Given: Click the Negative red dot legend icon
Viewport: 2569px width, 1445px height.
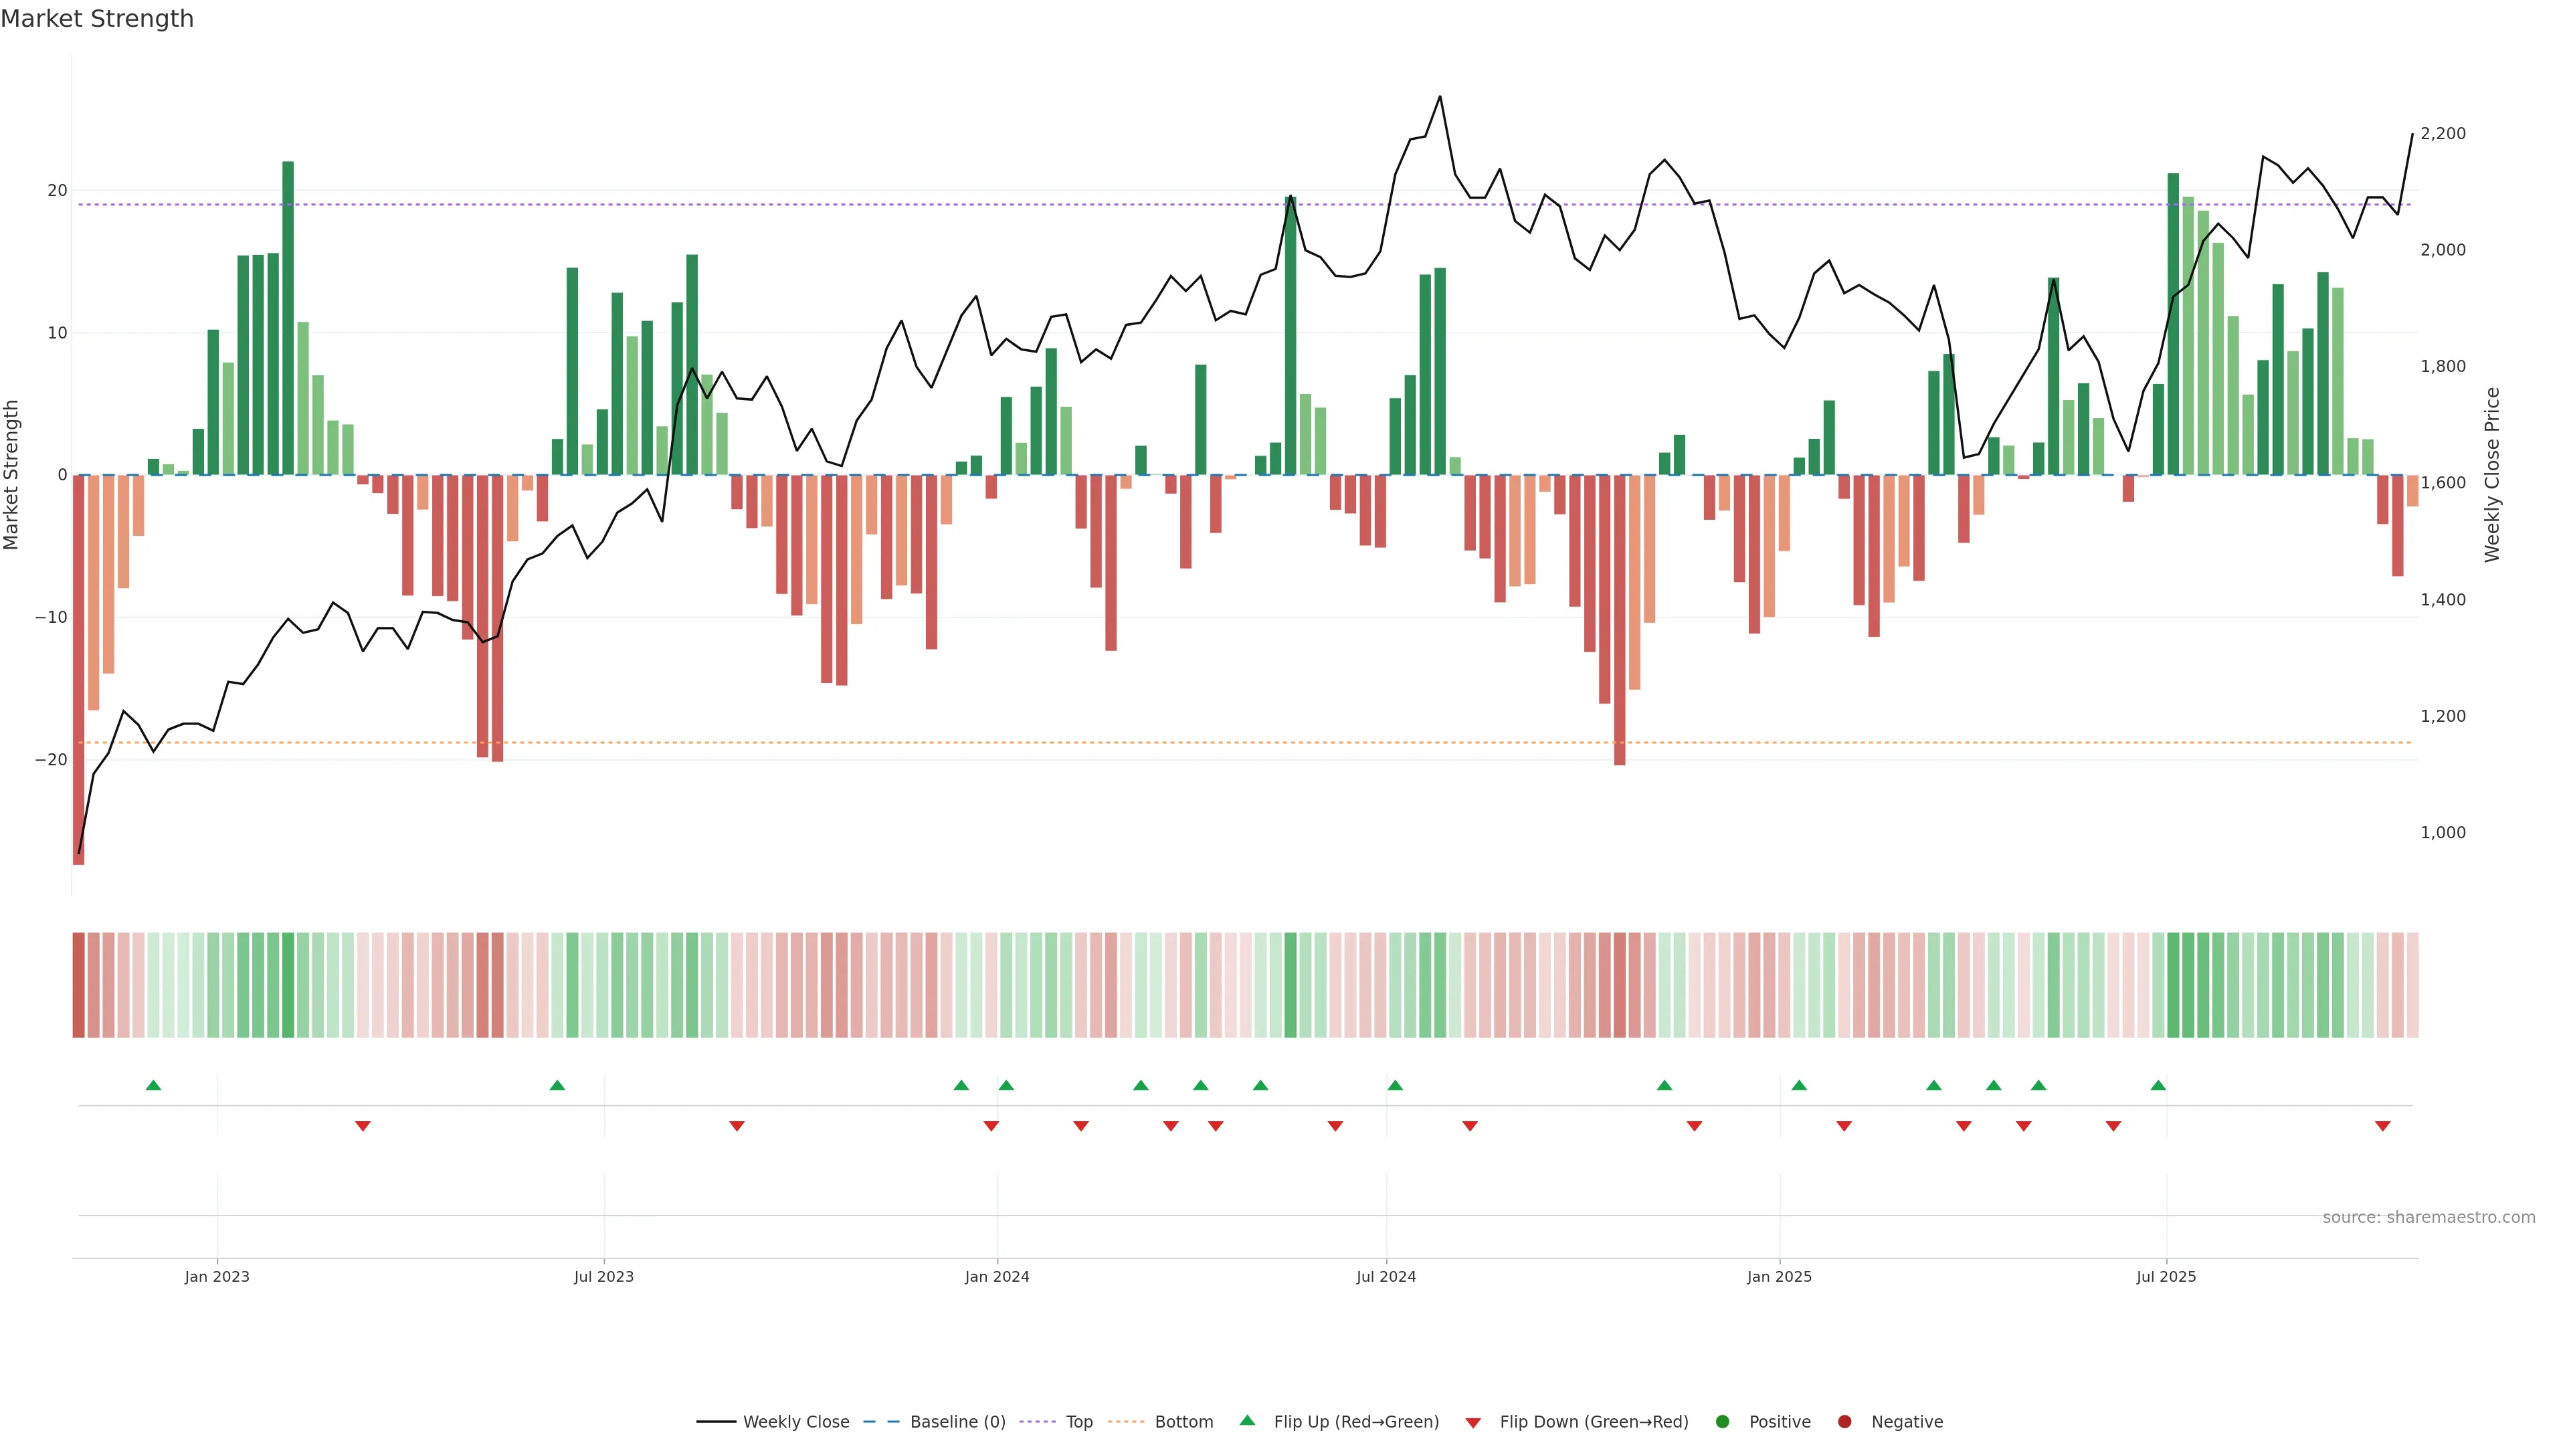Looking at the screenshot, I should [x=1844, y=1422].
